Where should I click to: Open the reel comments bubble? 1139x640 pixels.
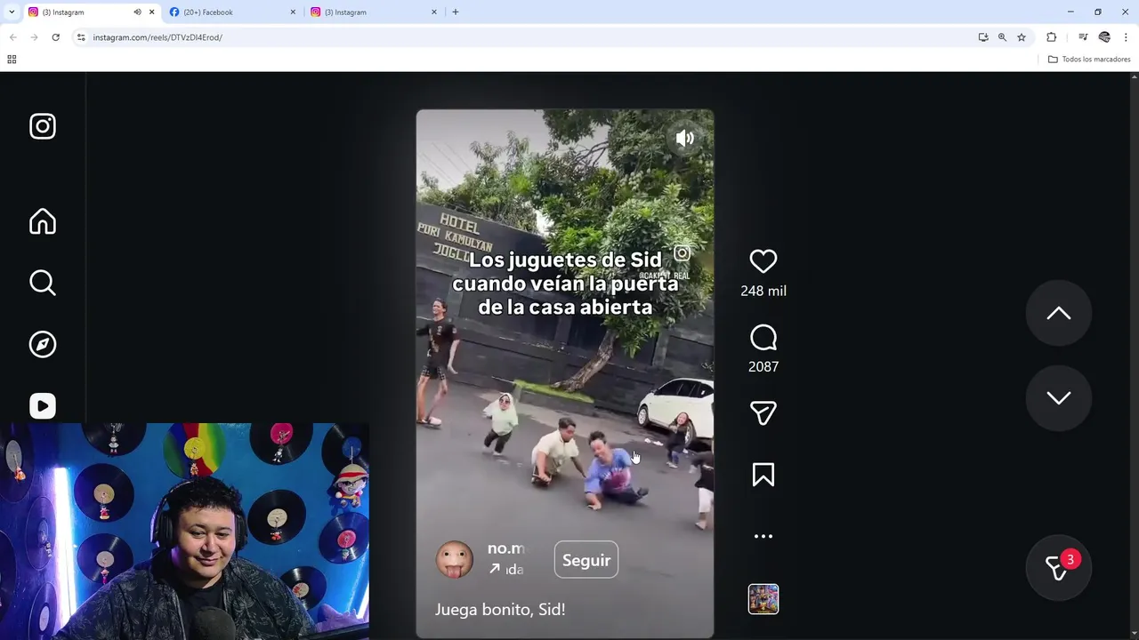(x=763, y=338)
